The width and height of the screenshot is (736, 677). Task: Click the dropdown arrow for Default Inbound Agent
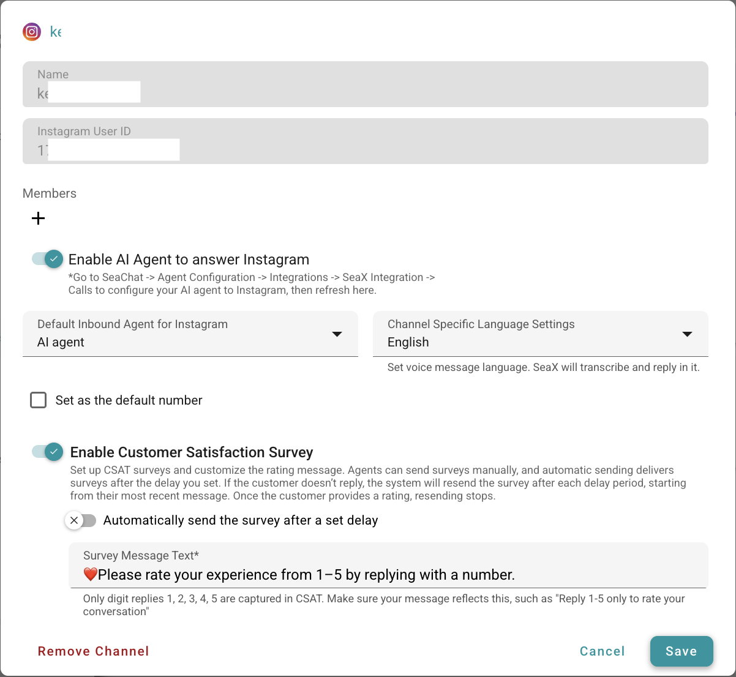point(337,334)
